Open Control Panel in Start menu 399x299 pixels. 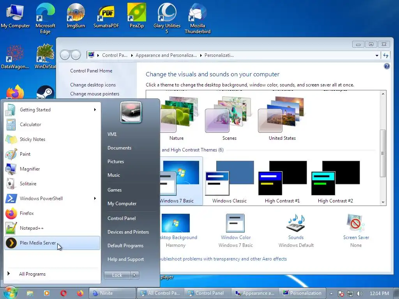pyautogui.click(x=122, y=218)
